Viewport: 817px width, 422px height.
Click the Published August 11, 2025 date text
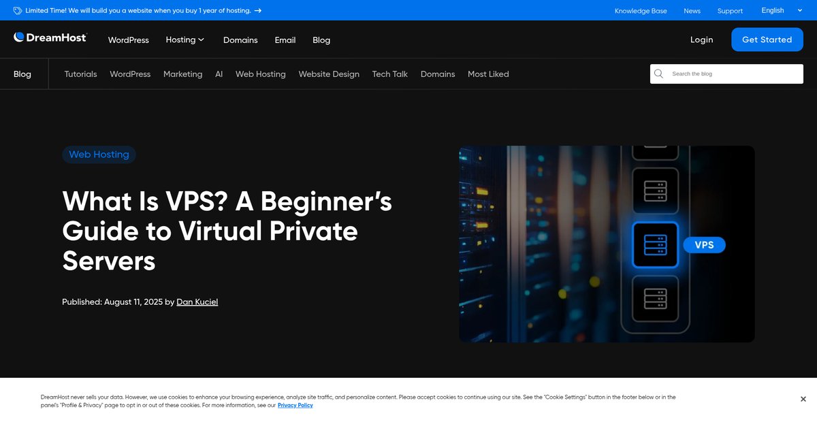pyautogui.click(x=112, y=302)
